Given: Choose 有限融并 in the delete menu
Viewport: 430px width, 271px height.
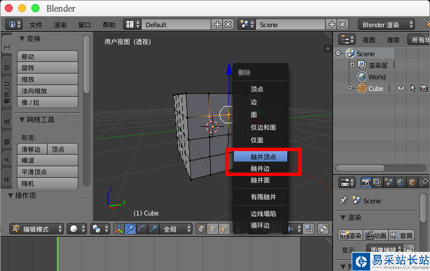Looking at the screenshot, I should pos(261,197).
